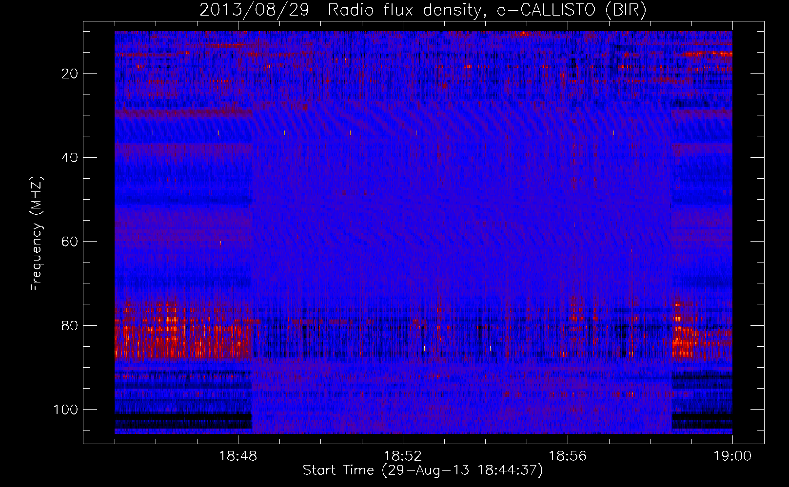
Task: Click the 18:56 time tick label
Action: coord(568,456)
